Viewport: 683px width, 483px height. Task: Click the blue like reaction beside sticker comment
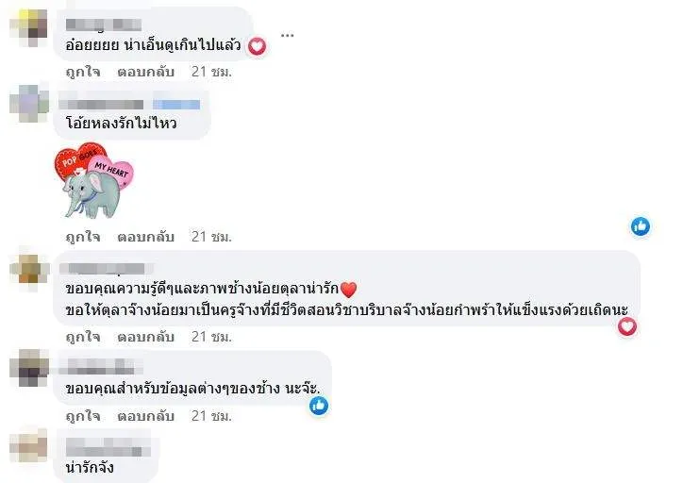click(x=641, y=226)
